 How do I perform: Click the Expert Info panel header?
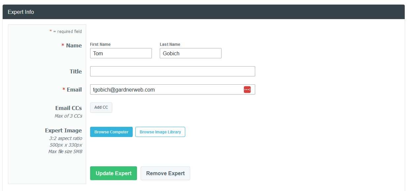[203, 12]
